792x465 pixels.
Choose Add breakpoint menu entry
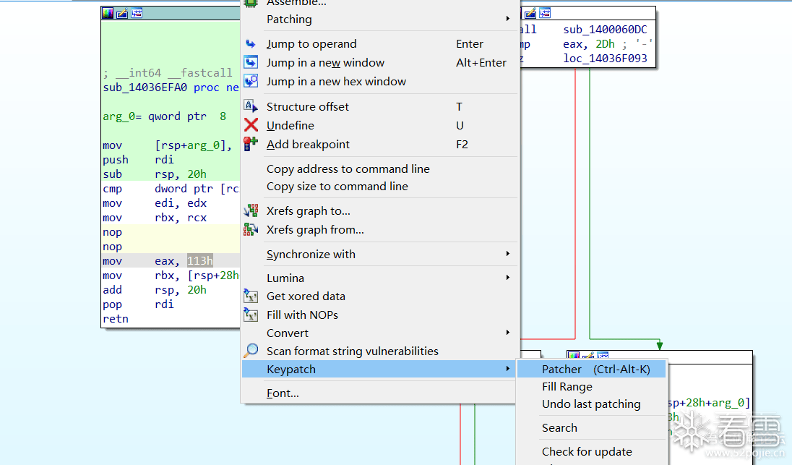click(x=380, y=145)
